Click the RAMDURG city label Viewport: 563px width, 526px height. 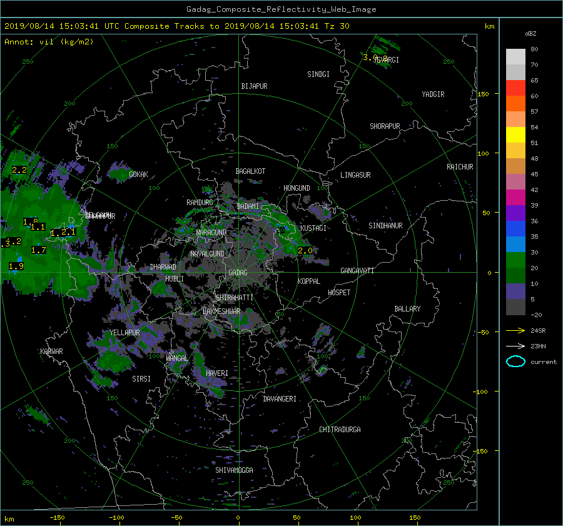click(x=200, y=203)
